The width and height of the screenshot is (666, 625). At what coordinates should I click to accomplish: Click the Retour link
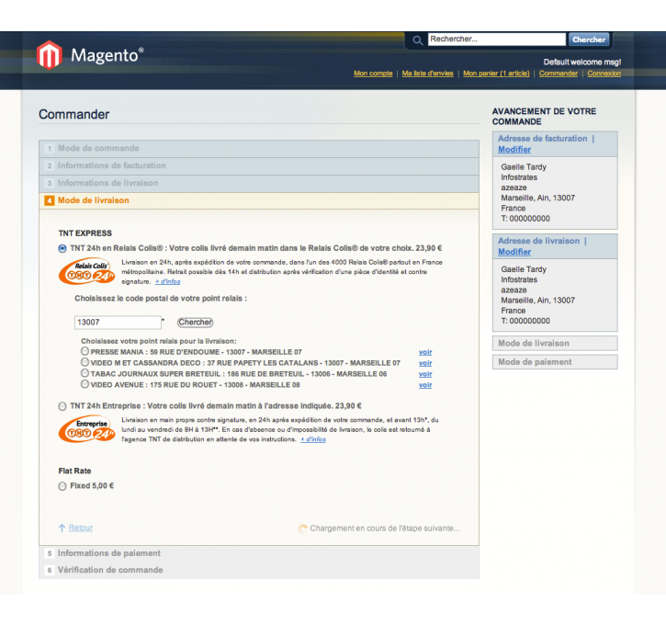tap(81, 528)
